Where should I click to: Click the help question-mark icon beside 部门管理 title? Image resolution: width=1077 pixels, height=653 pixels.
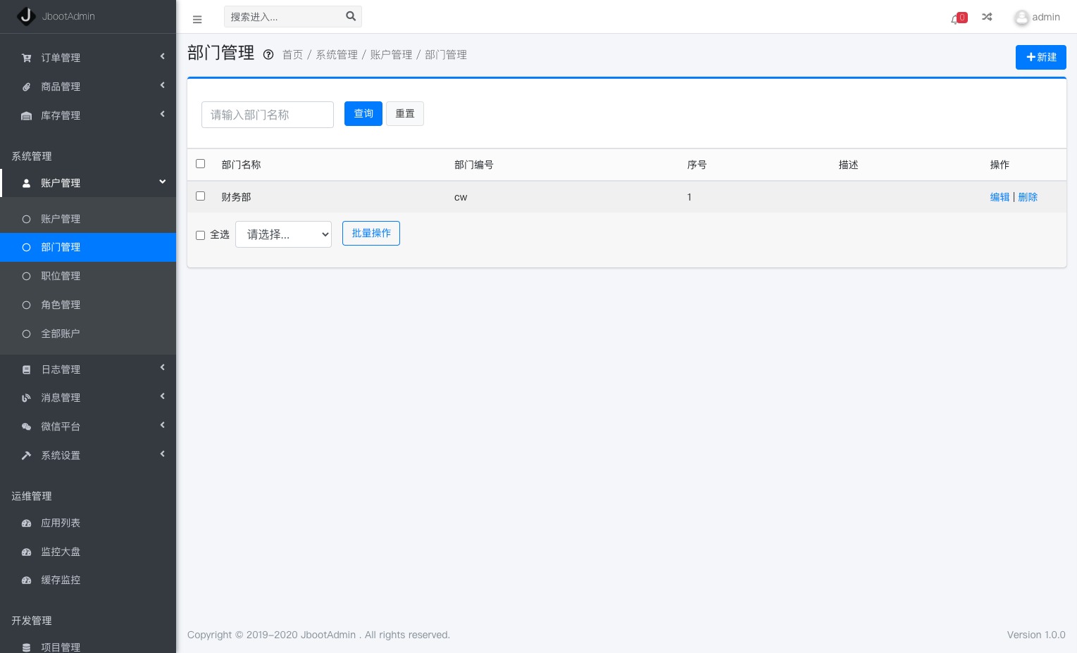pyautogui.click(x=268, y=54)
